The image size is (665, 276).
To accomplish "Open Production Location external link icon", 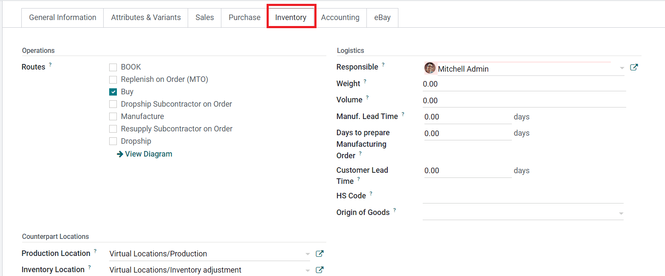I will 319,254.
